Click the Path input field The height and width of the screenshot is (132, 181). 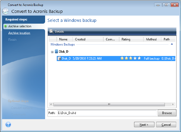point(107,113)
